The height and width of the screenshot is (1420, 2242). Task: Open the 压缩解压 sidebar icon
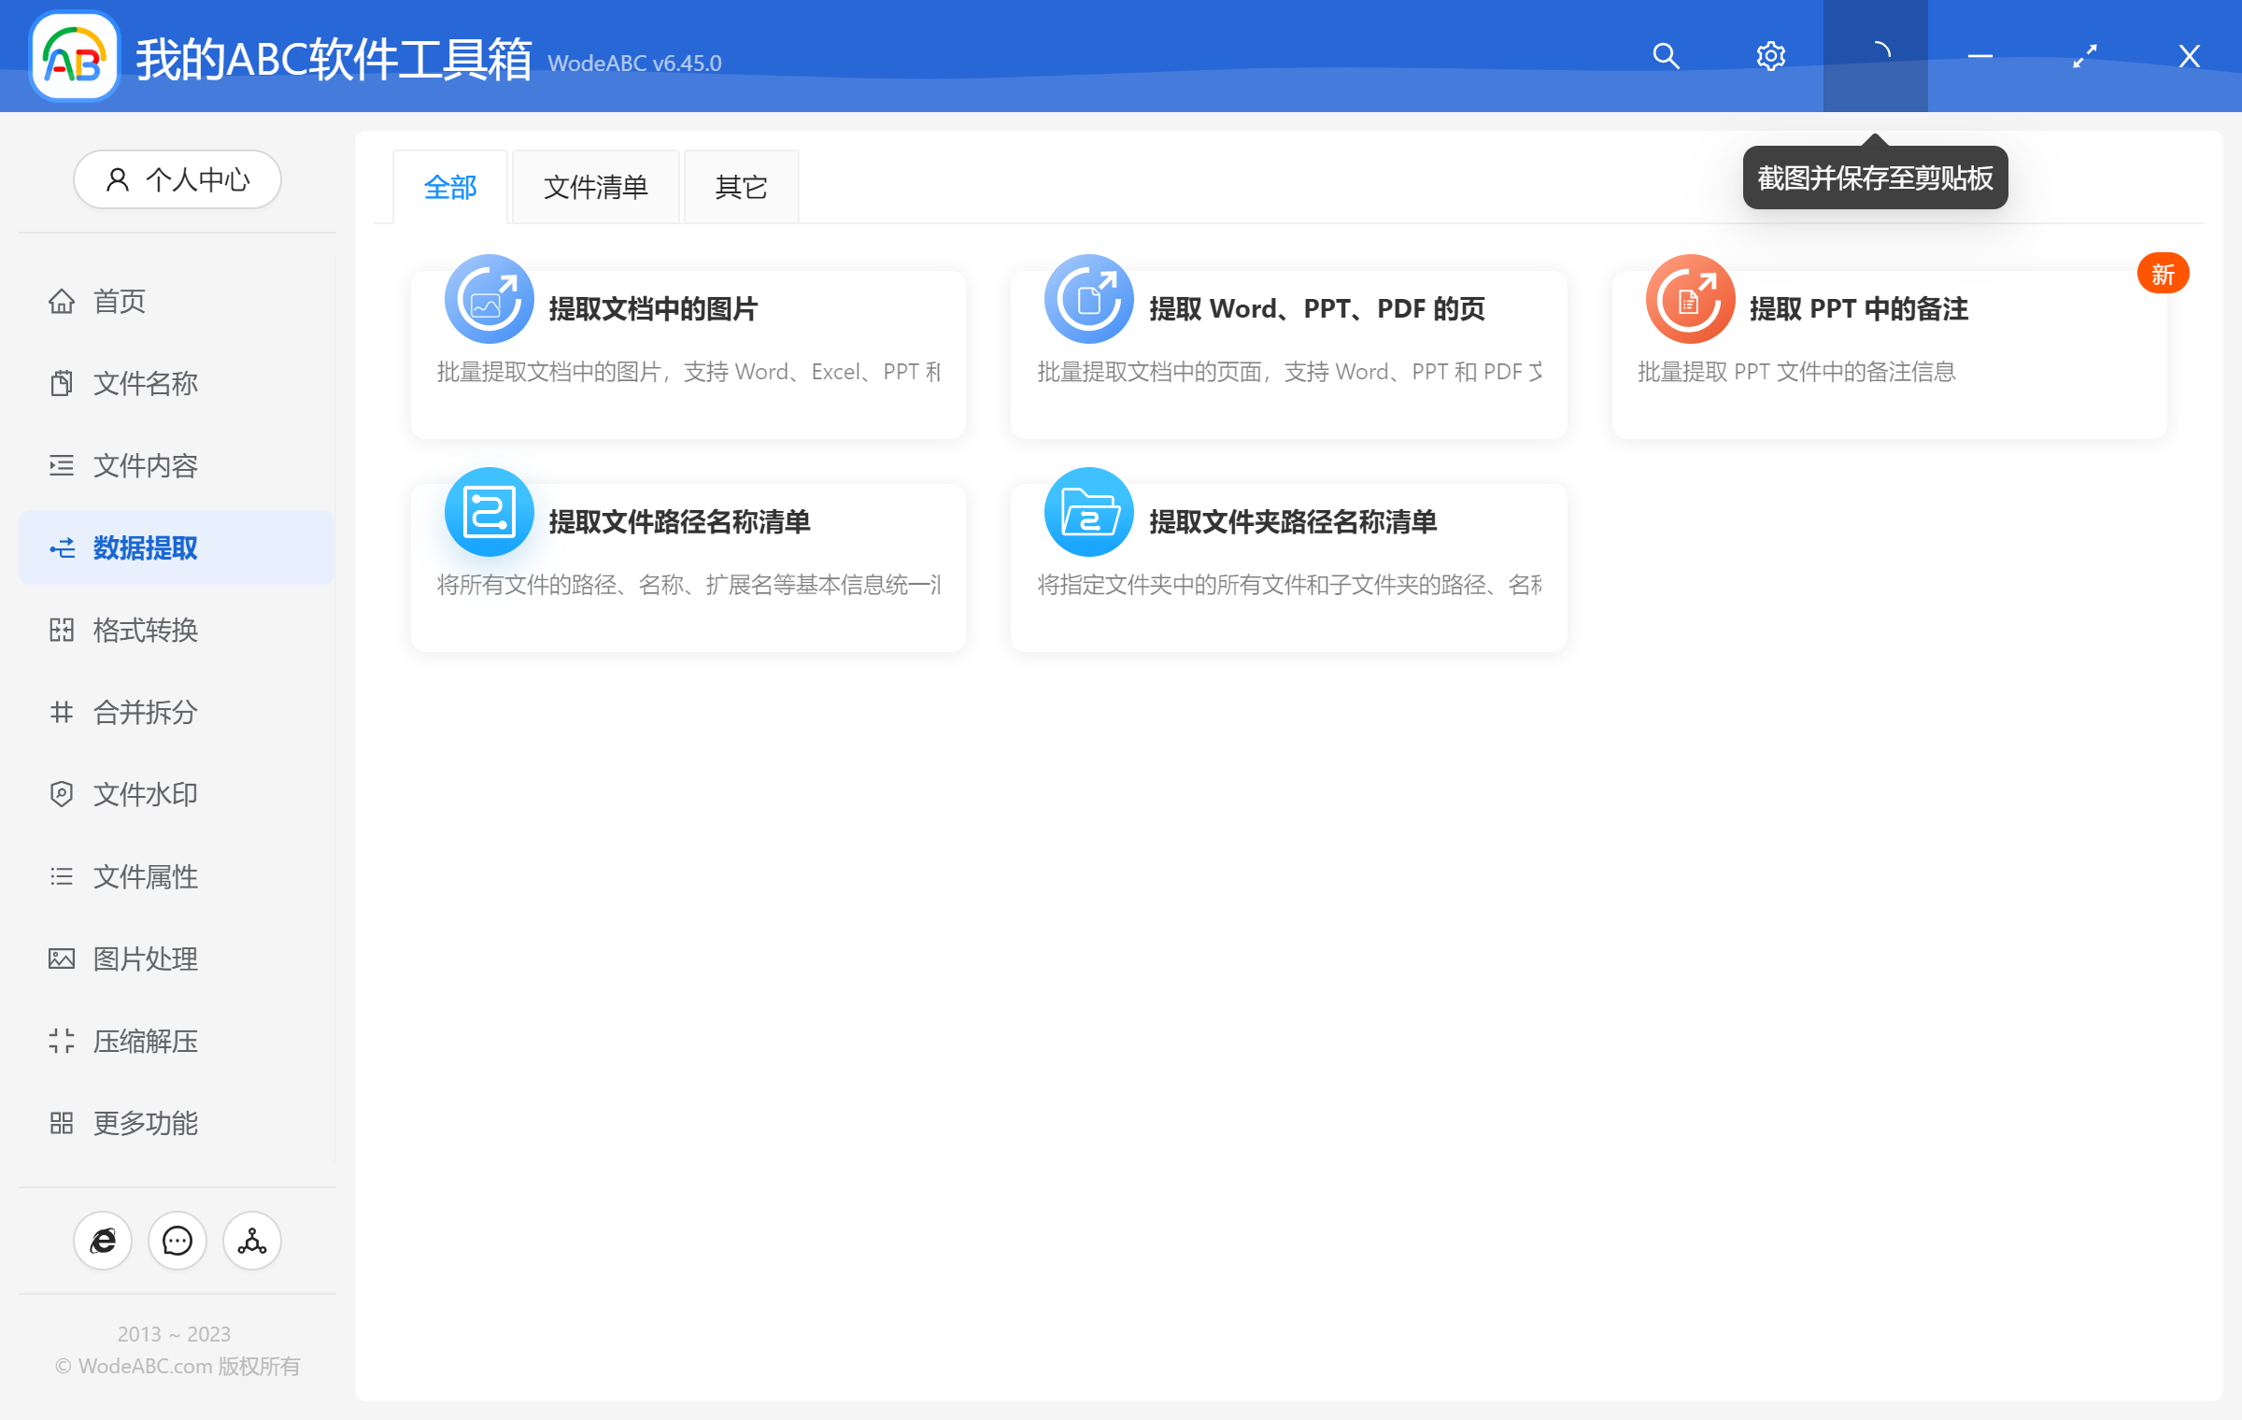coord(62,1041)
